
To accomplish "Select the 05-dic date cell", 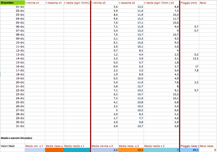I will point(12,22).
